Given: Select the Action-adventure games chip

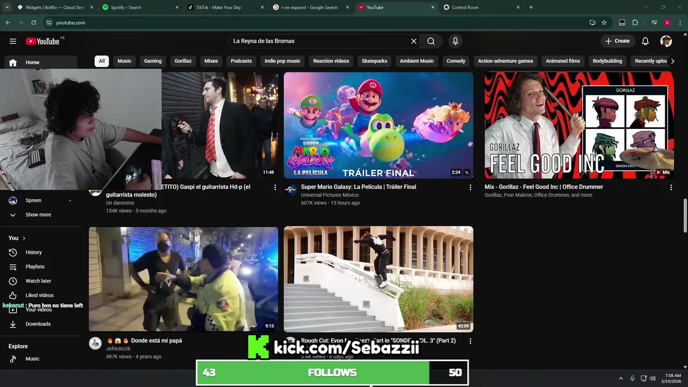Looking at the screenshot, I should pyautogui.click(x=505, y=61).
